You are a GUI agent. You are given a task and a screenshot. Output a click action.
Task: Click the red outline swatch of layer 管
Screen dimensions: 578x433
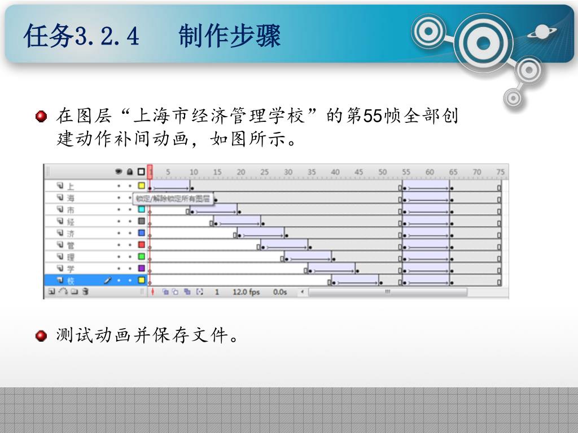[x=141, y=245]
